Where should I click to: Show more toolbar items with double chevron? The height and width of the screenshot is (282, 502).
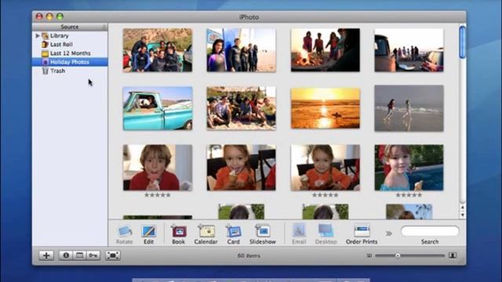tap(389, 233)
